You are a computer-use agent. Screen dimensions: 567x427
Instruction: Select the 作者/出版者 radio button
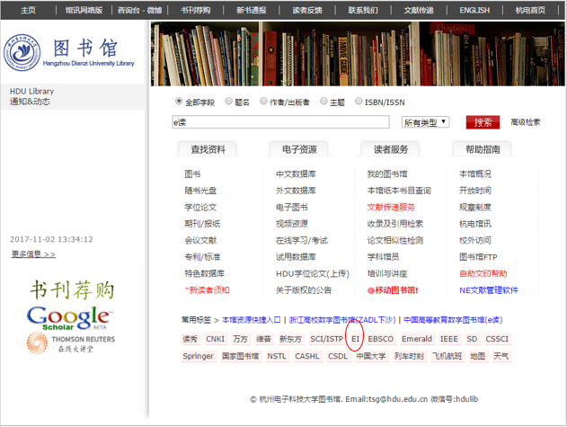pos(263,101)
